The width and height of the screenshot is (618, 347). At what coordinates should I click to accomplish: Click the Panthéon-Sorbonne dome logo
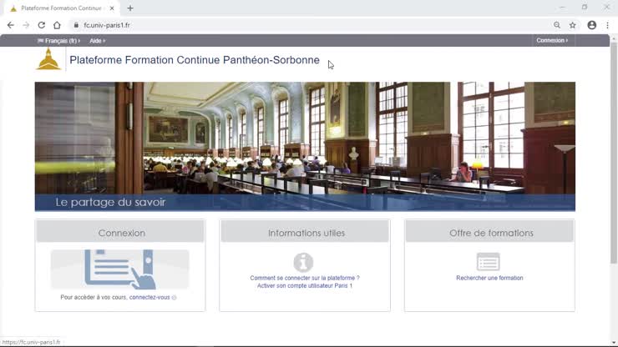point(48,60)
